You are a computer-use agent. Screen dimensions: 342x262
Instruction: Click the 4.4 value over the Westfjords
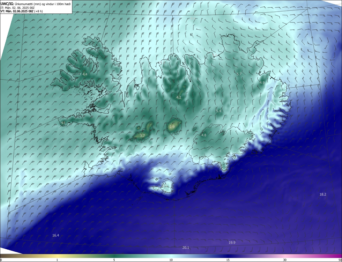coord(85,74)
